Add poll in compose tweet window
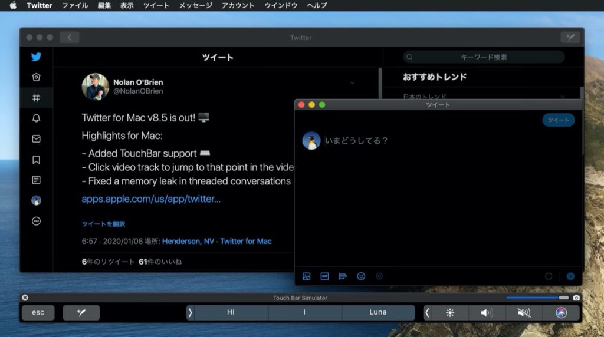The height and width of the screenshot is (337, 604). click(x=343, y=276)
